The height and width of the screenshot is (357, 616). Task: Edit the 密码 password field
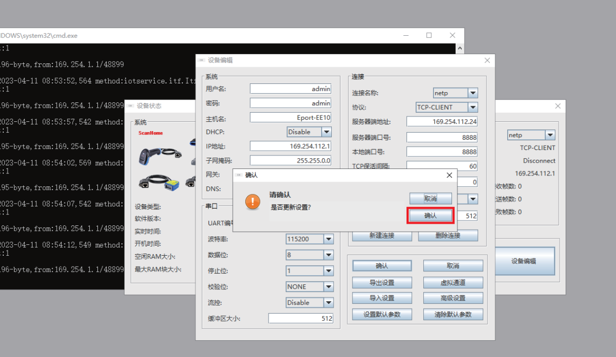290,103
